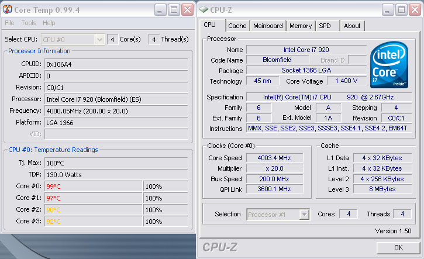Click the Frequency field showing 4000.05MHz
Image resolution: width=424 pixels, height=259 pixels.
[116, 111]
